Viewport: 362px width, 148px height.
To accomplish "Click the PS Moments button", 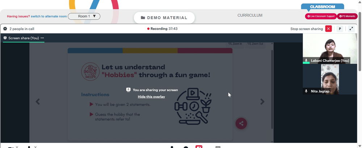I will point(347,16).
